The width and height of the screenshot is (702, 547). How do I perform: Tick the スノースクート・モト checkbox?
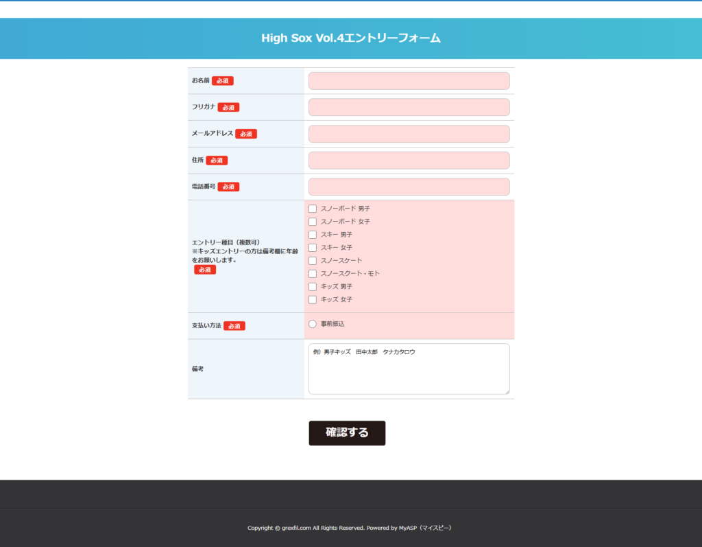[313, 274]
